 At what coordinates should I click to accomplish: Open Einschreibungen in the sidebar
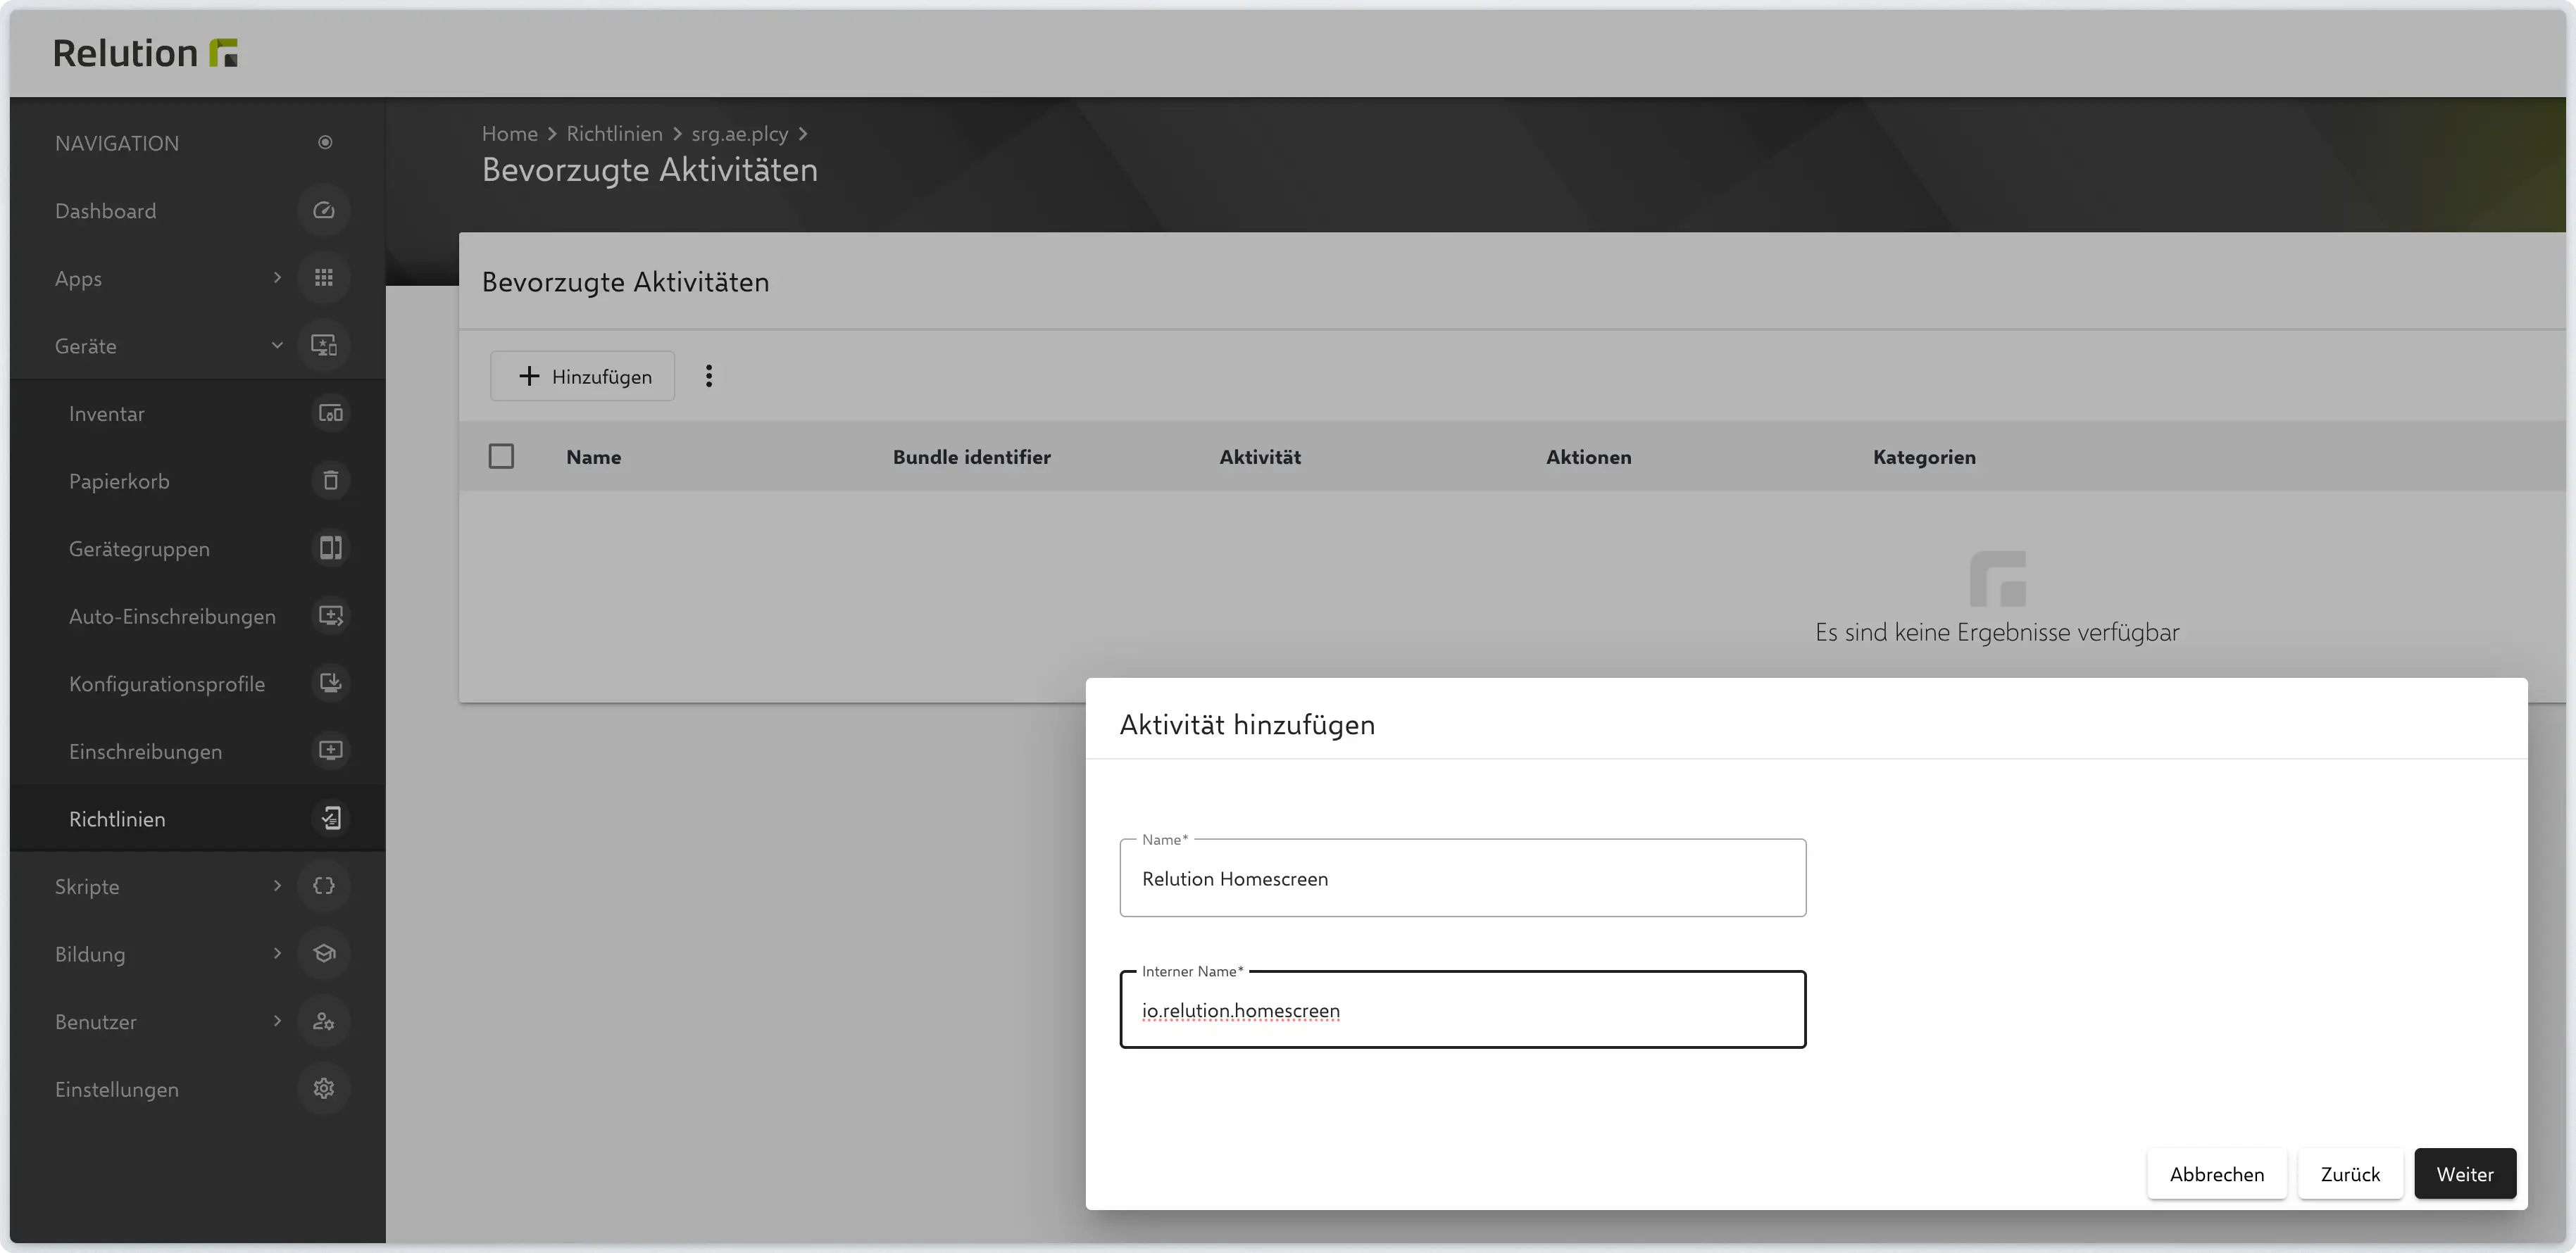click(x=146, y=751)
